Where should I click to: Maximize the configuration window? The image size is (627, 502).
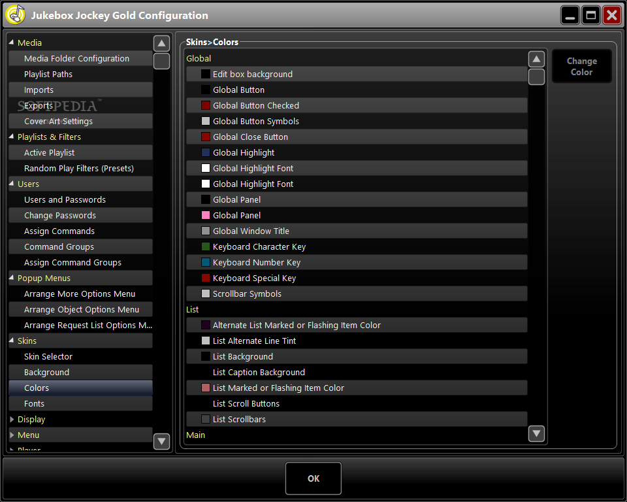pos(590,15)
